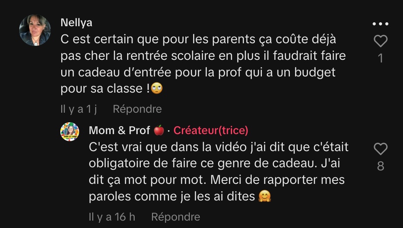Open Nellya's profile picture

pyautogui.click(x=35, y=30)
